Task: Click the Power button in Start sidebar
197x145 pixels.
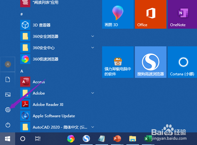Action: pos(8,125)
